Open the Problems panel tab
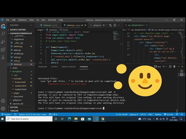This screenshot has height=139, width=186. 43,67
